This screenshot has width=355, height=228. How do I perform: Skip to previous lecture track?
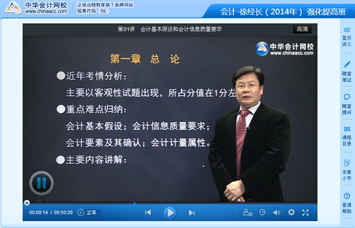148,213
